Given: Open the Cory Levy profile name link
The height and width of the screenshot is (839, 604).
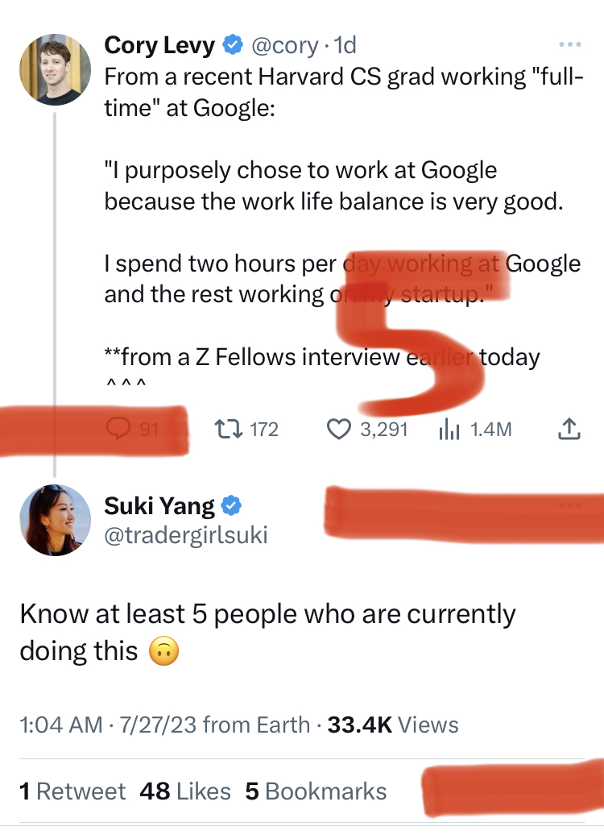Looking at the screenshot, I should click(159, 46).
